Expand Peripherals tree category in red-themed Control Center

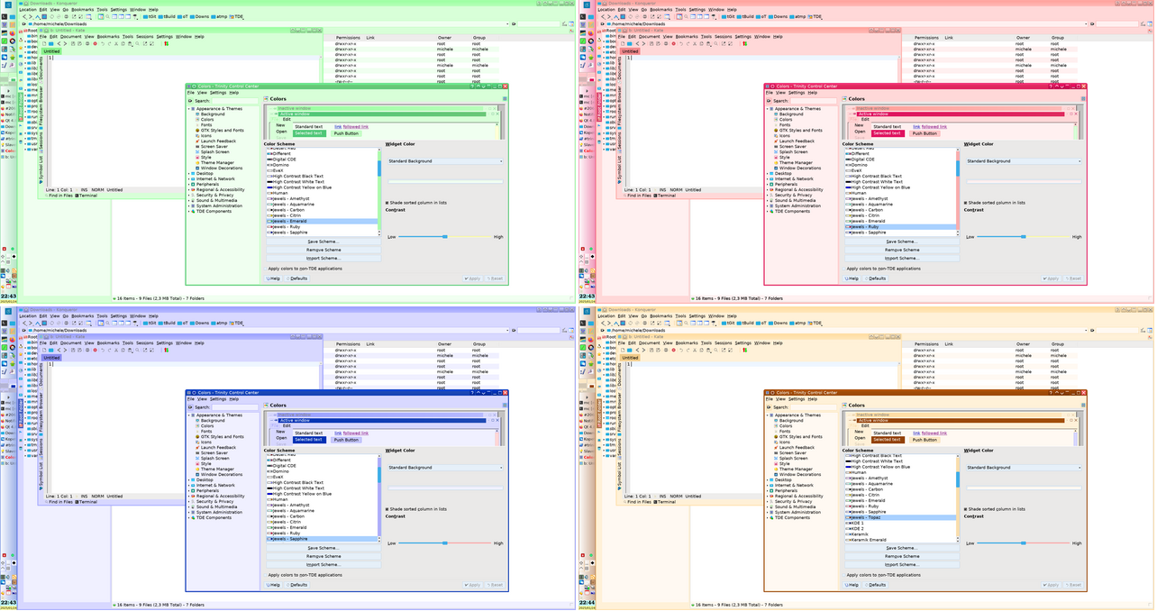coord(769,185)
